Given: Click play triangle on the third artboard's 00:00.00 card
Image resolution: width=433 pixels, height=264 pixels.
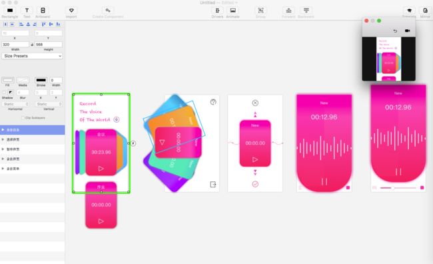Looking at the screenshot, I should (x=255, y=159).
